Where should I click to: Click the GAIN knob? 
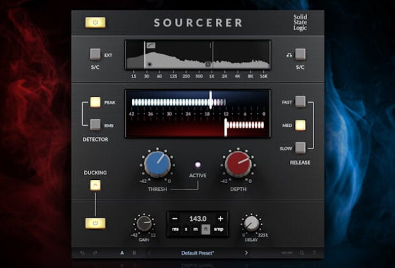[x=144, y=223]
